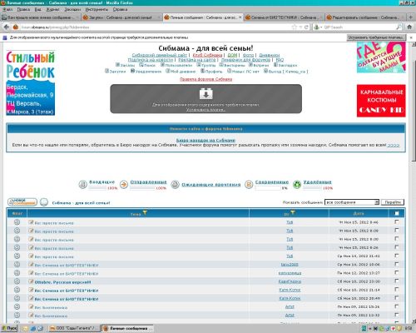Click the 'Установить требуемые плагины' button

(376, 37)
